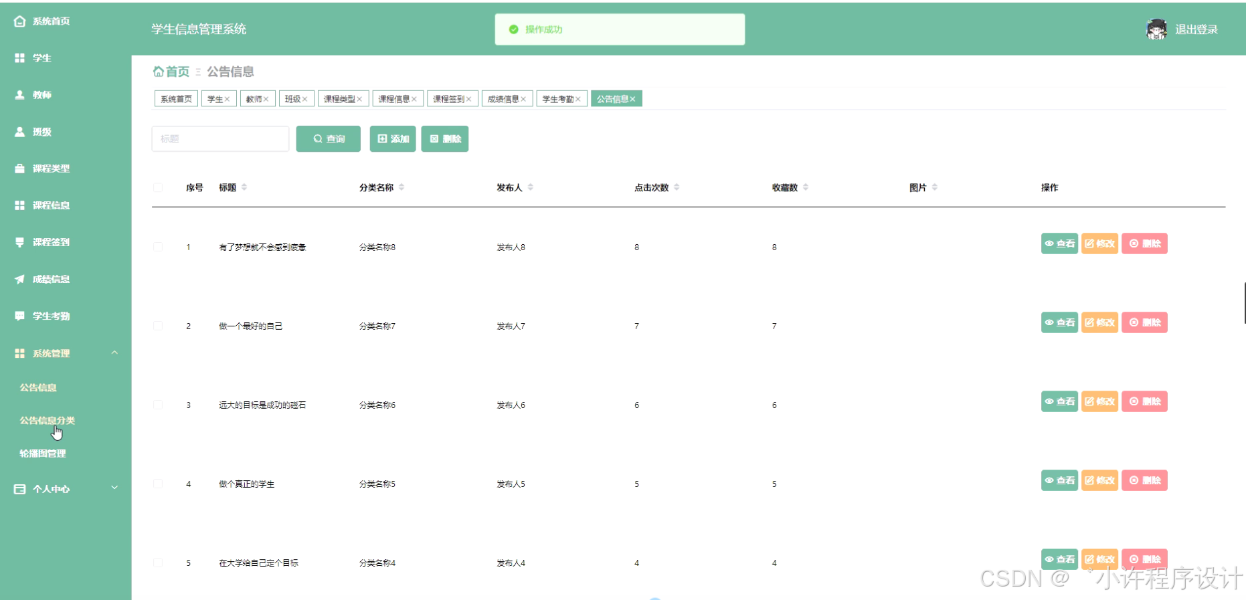Switch to the 系统首页 tab
Screen dimensions: 1246x600
point(176,99)
